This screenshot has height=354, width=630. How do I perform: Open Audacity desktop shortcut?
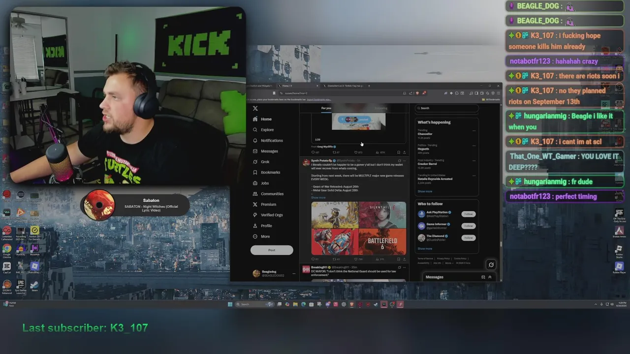(x=21, y=250)
